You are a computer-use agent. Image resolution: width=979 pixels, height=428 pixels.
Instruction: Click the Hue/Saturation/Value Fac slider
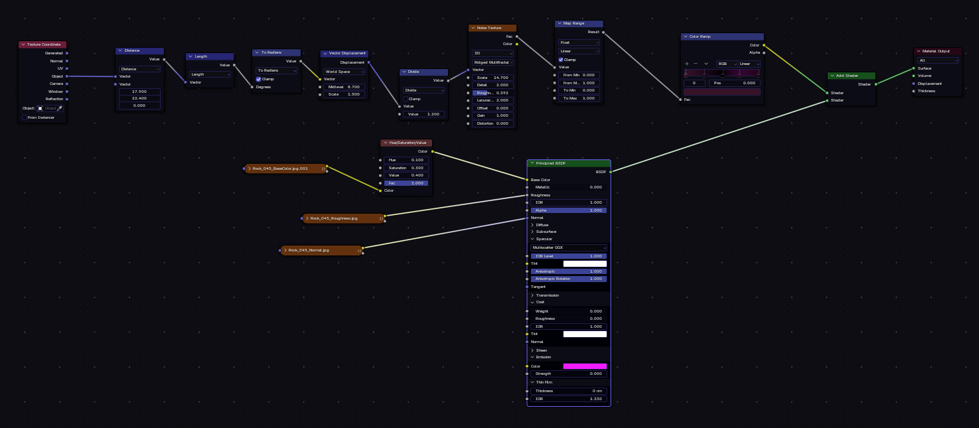(406, 183)
